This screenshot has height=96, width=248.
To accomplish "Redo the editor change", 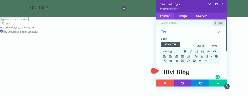I will point(206,61).
